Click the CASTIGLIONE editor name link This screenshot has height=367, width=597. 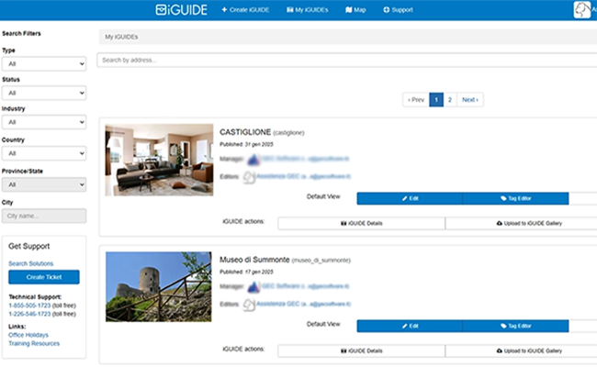[x=303, y=176]
